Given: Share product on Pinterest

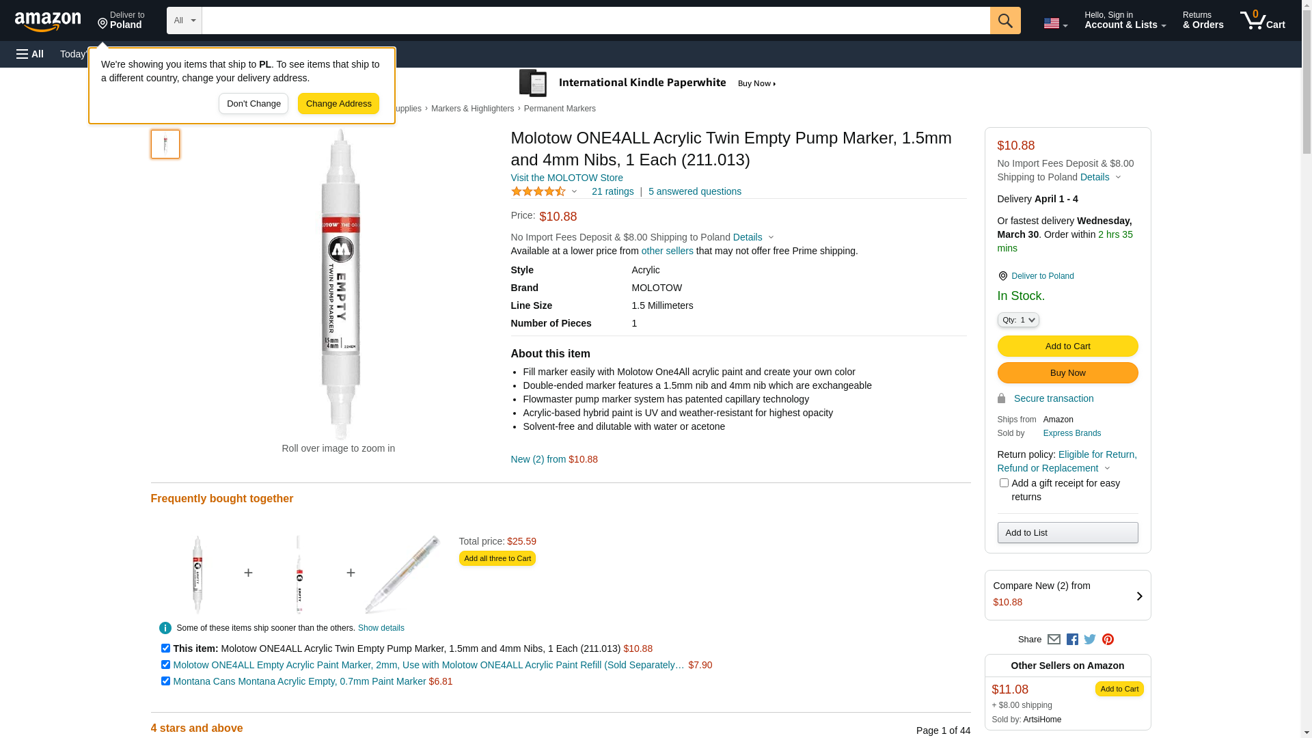Looking at the screenshot, I should 1108,640.
